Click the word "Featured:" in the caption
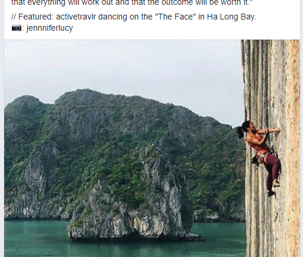Viewport: 303px width, 257px height. click(x=36, y=17)
